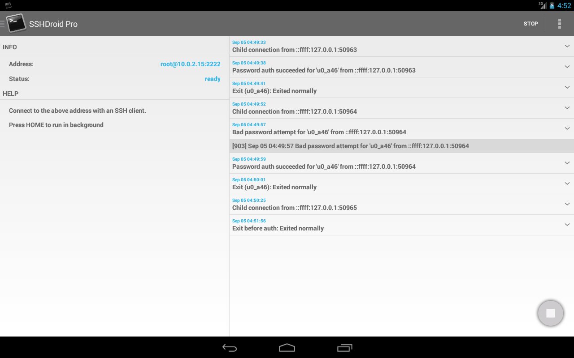Expand the 04:49:38 password auth succeeded entry
574x358 pixels.
pyautogui.click(x=567, y=67)
